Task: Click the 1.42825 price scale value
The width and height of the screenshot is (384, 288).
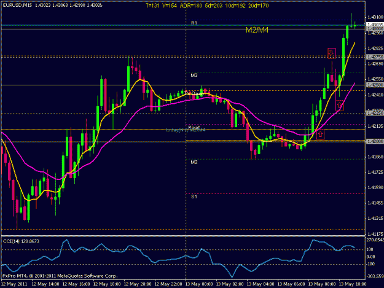Action: pos(375,49)
